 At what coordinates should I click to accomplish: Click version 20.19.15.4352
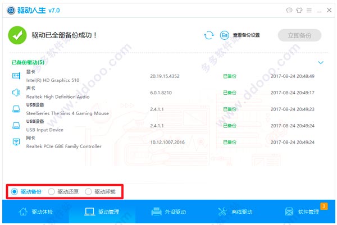pos(165,76)
